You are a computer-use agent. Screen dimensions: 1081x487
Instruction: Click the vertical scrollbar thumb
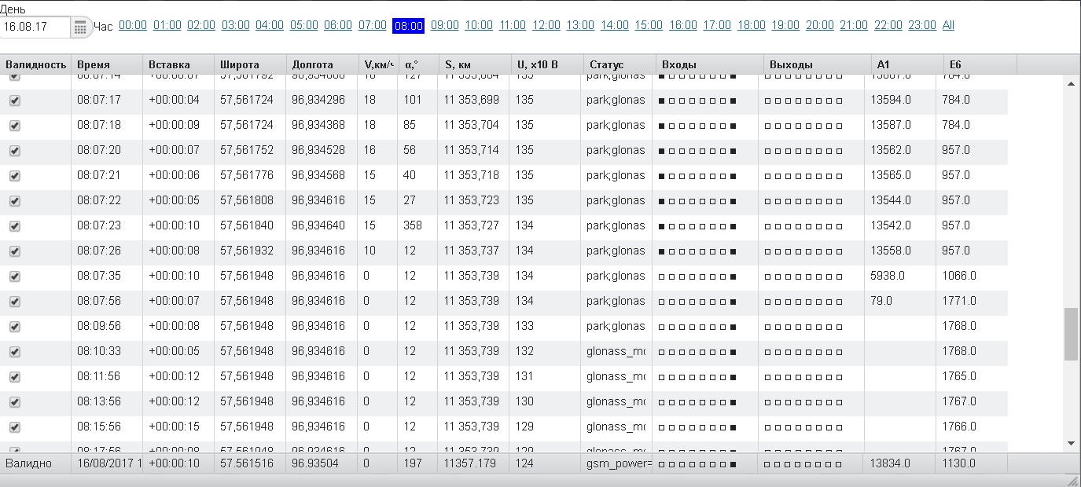pyautogui.click(x=1070, y=334)
